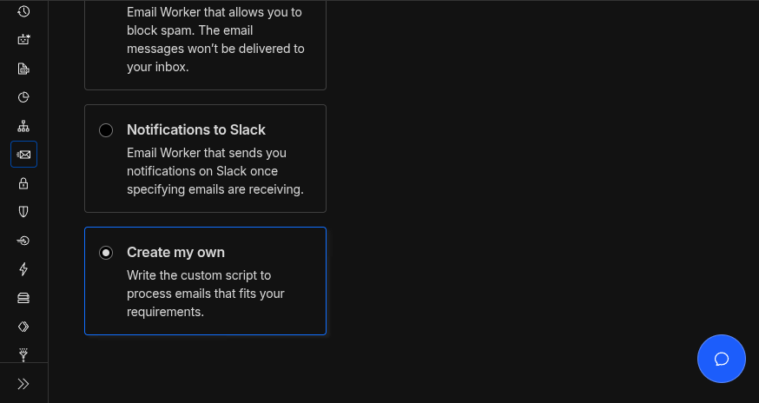Click the Create my own card description
This screenshot has width=759, height=403.
click(x=205, y=294)
